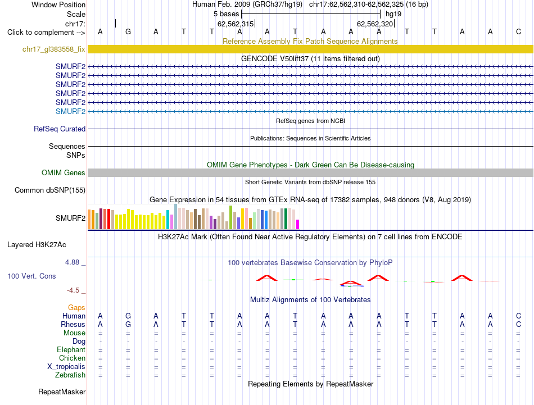Click the '100 Vert. Cons' label
Viewport: 534px width, 405px height.
click(x=31, y=276)
